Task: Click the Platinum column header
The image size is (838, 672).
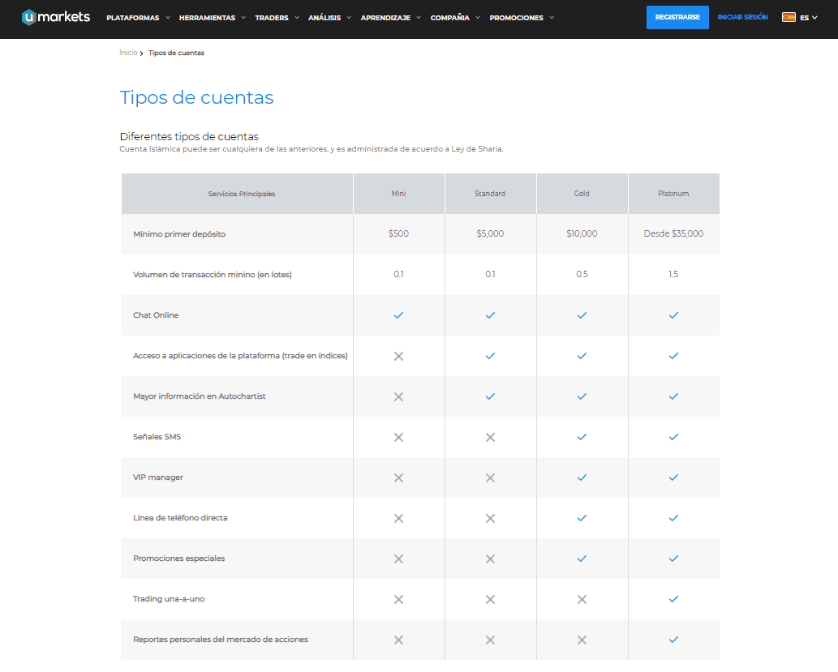Action: pyautogui.click(x=673, y=194)
